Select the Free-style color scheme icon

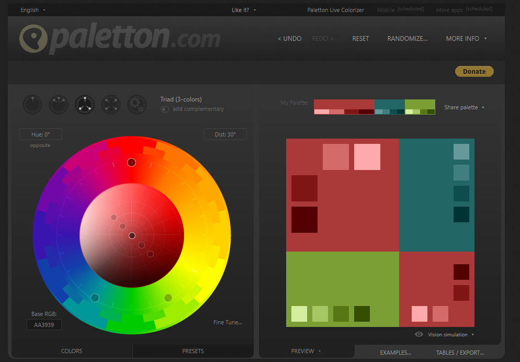(137, 105)
